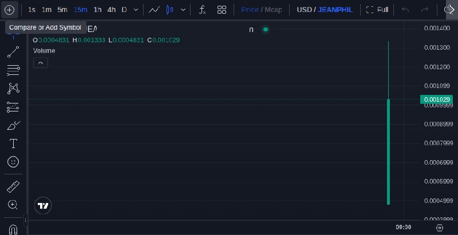Open Compare or Add Symbol button
Viewport: 458px width, 235px height.
9,10
